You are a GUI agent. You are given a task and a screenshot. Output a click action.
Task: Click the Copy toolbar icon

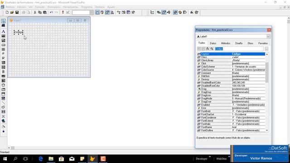pyautogui.click(x=40, y=12)
